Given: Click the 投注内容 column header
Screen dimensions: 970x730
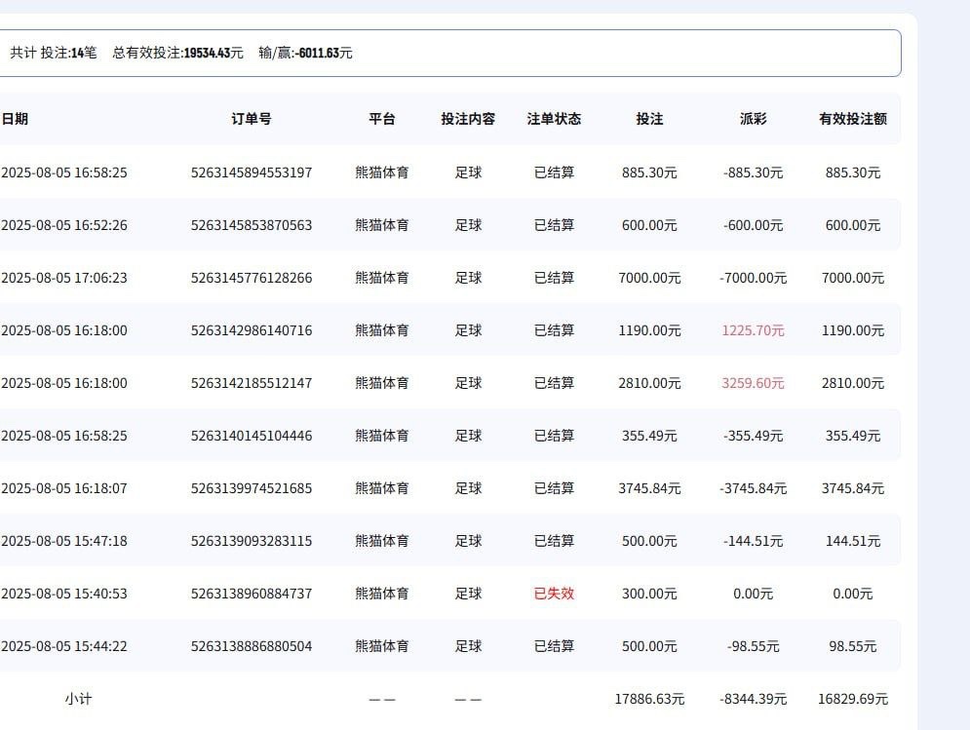Looking at the screenshot, I should point(468,119).
